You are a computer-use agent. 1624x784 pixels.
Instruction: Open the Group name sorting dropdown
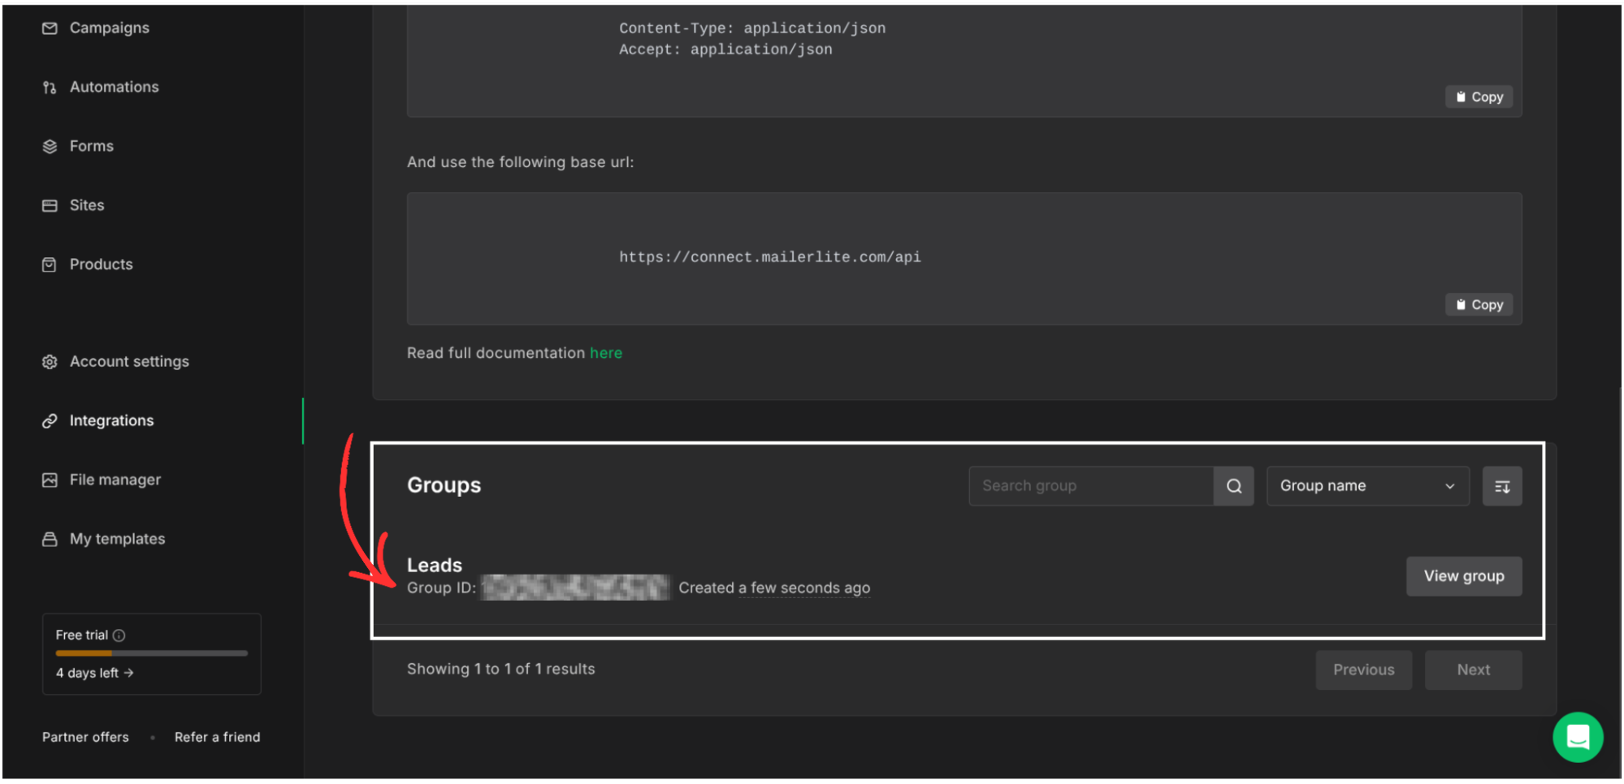(x=1367, y=485)
